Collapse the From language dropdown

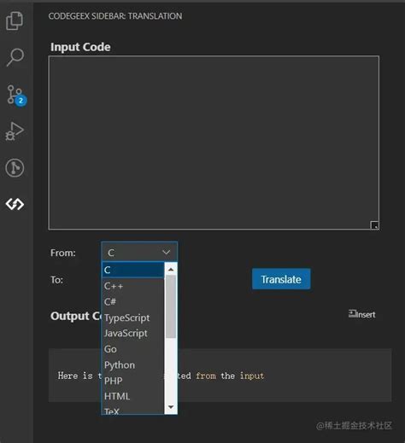139,252
